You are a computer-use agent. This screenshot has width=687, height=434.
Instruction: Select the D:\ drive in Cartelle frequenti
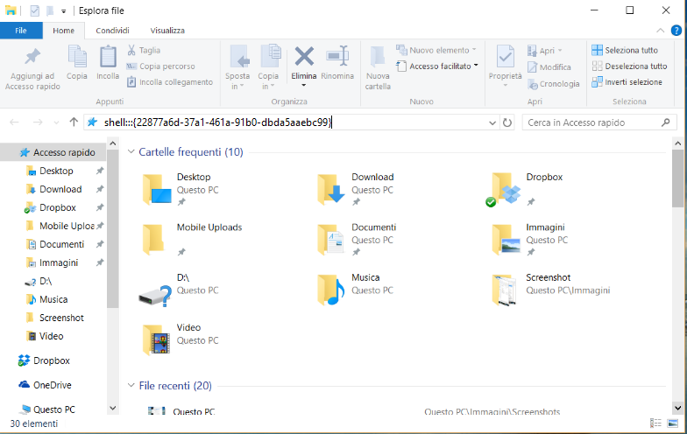tap(179, 289)
